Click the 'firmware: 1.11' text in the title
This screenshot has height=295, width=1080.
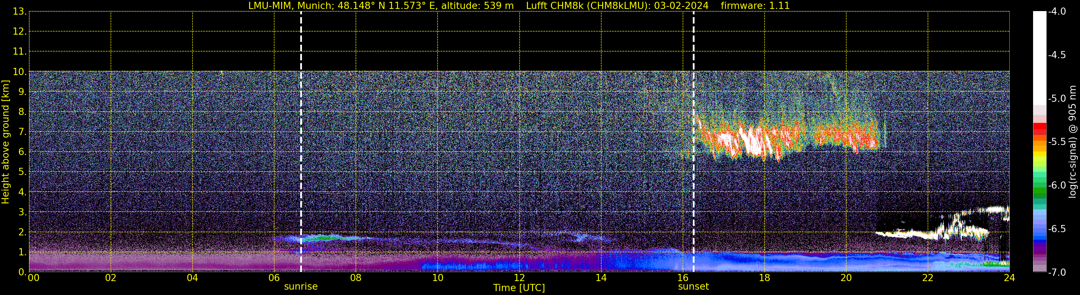755,6
